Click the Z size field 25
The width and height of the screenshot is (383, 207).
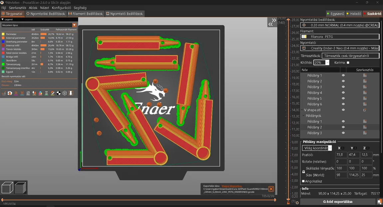(366, 175)
